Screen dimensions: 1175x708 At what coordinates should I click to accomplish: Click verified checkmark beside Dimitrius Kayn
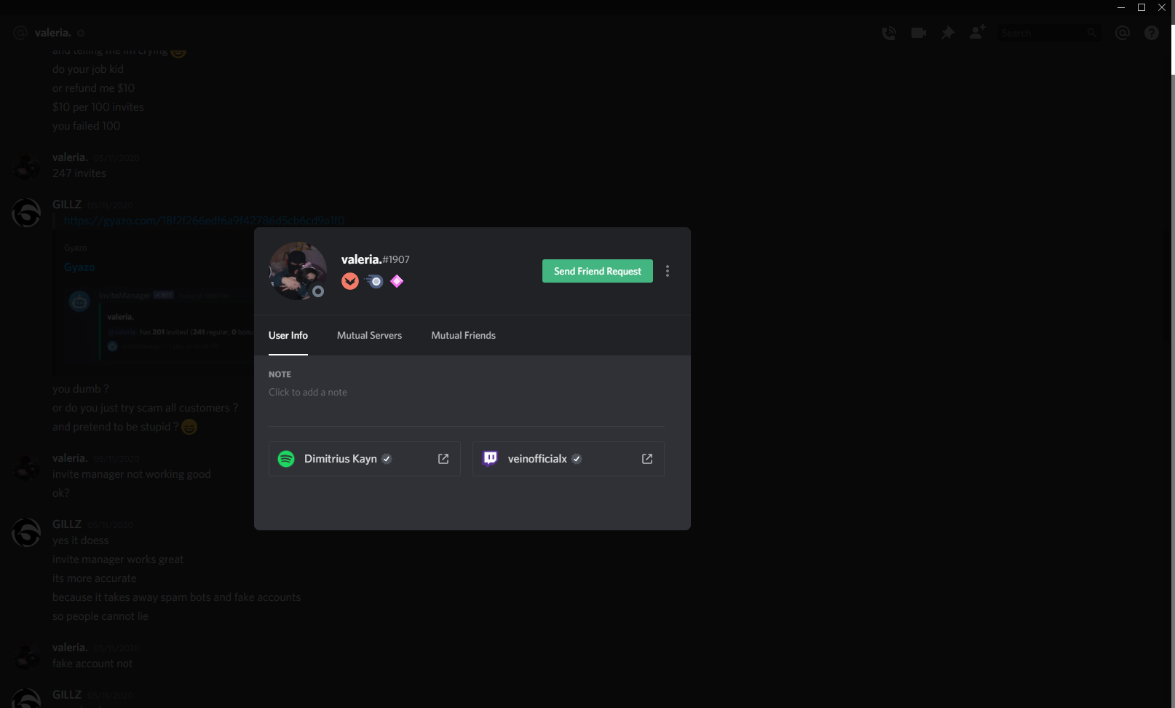tap(387, 459)
